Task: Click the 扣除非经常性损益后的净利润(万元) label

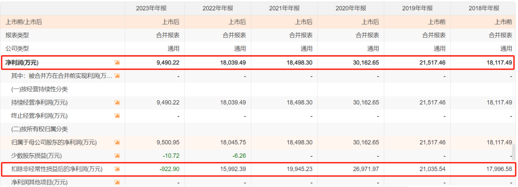Action: click(x=57, y=169)
